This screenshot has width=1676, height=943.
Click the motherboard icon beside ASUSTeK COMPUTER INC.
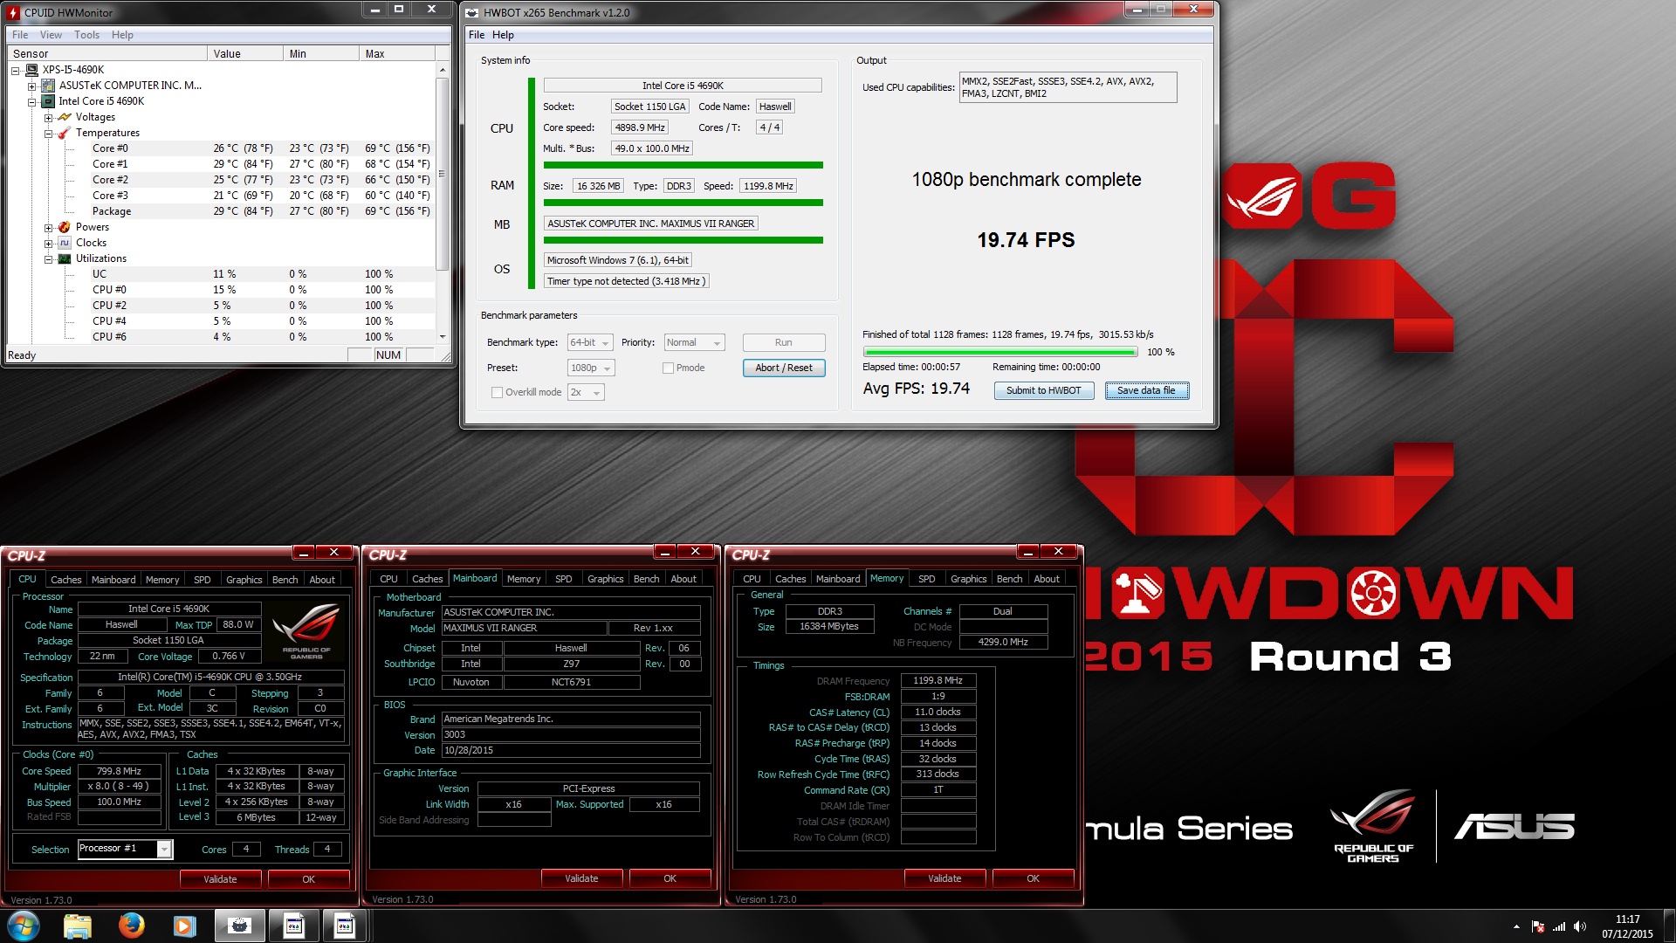(x=49, y=86)
